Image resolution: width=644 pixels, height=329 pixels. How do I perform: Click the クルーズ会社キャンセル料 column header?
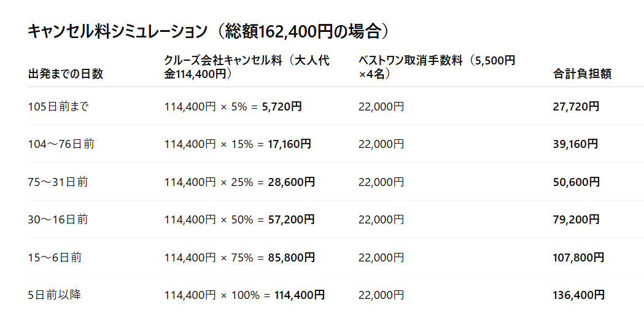click(x=247, y=67)
